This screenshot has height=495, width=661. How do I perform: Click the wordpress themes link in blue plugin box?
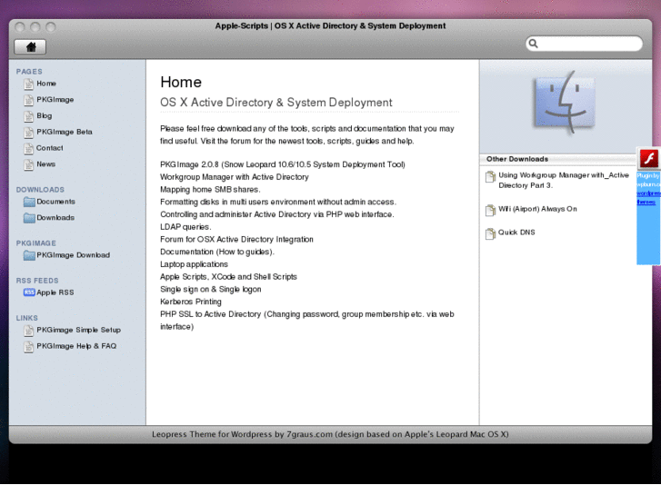pos(648,198)
